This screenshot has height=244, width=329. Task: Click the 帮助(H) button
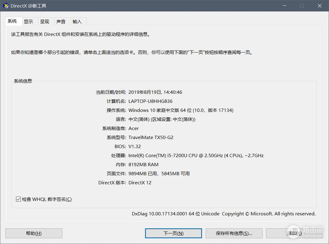[34, 233]
